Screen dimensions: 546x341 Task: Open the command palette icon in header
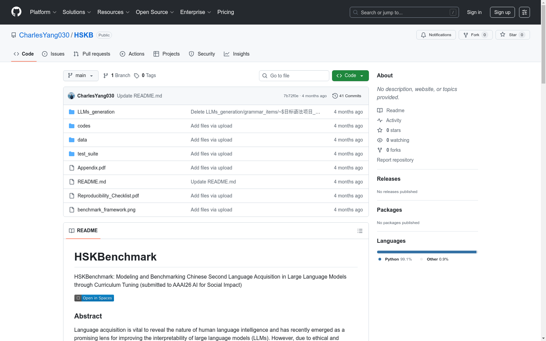pos(524,12)
